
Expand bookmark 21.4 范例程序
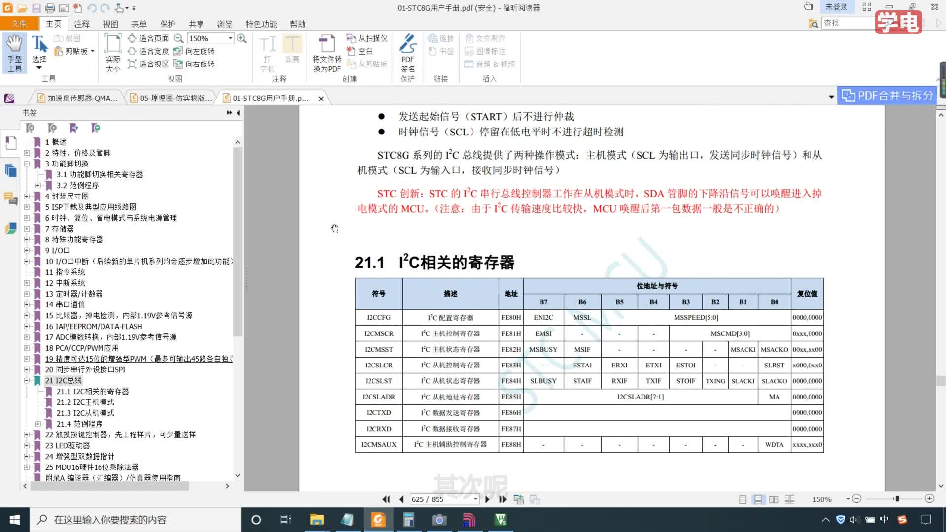coord(38,424)
